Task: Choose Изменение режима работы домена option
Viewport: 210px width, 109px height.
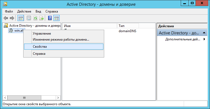Action: 61,40
